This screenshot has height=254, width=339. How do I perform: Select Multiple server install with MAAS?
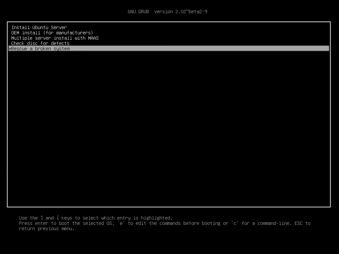[169, 38]
